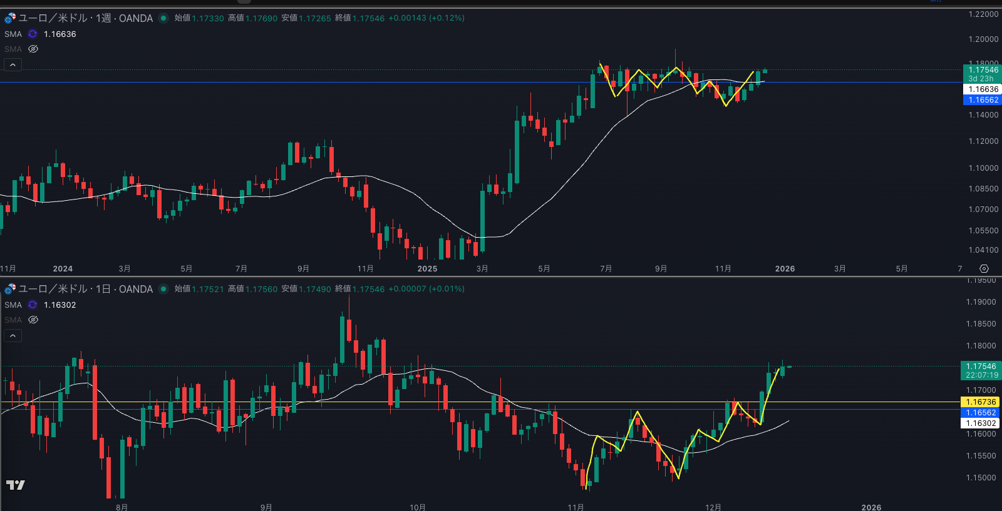1002x511 pixels.
Task: Click the white 1.16636 SMA price label
Action: coord(983,89)
